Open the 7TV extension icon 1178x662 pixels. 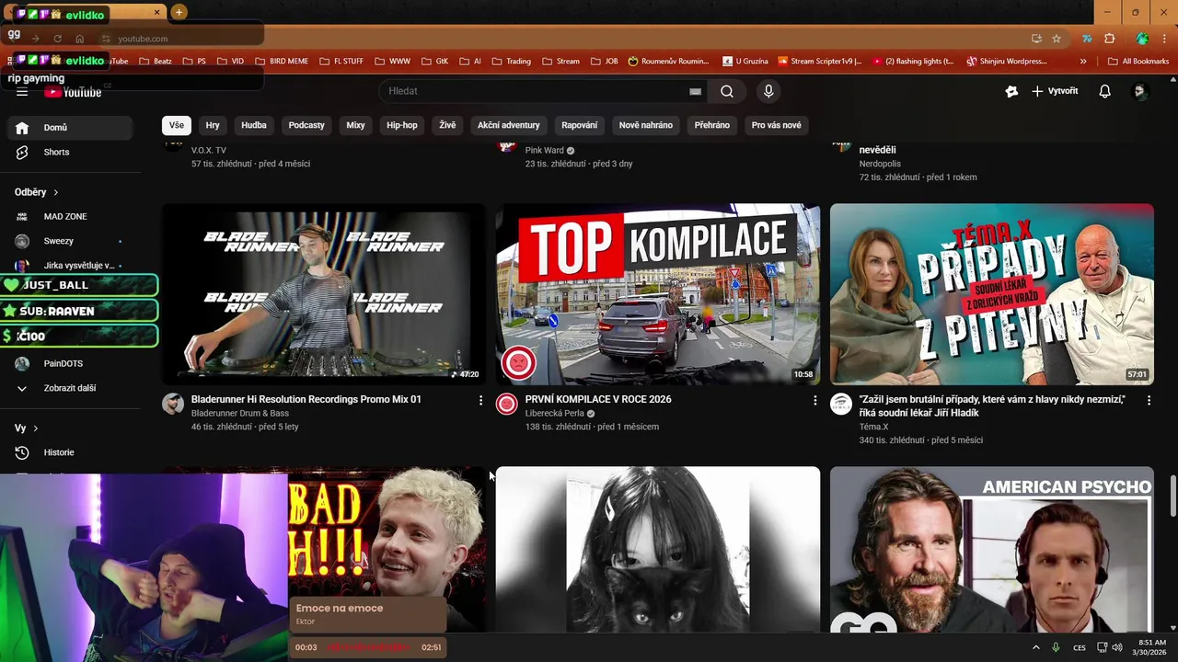tap(1087, 39)
